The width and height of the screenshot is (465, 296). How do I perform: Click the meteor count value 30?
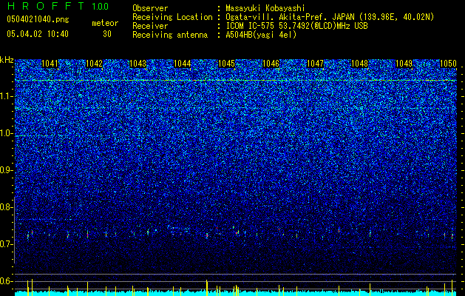coord(107,34)
